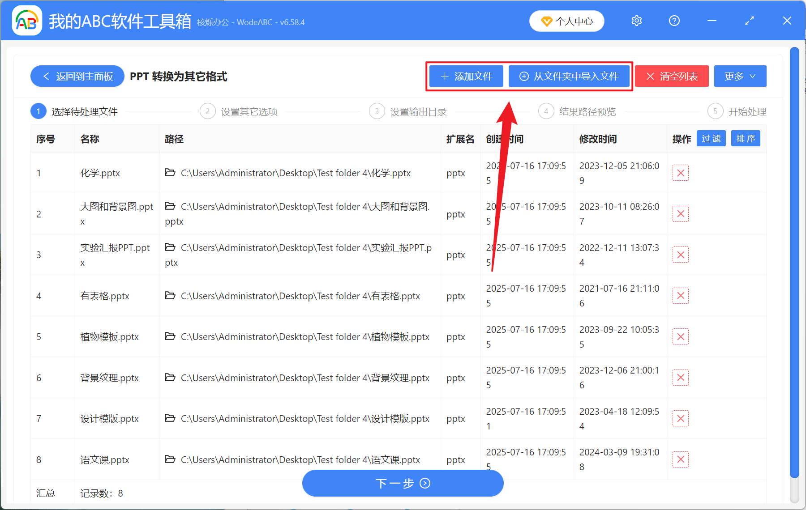806x510 pixels.
Task: Click the folder icon beside 植物模板.pptx path
Action: point(170,336)
